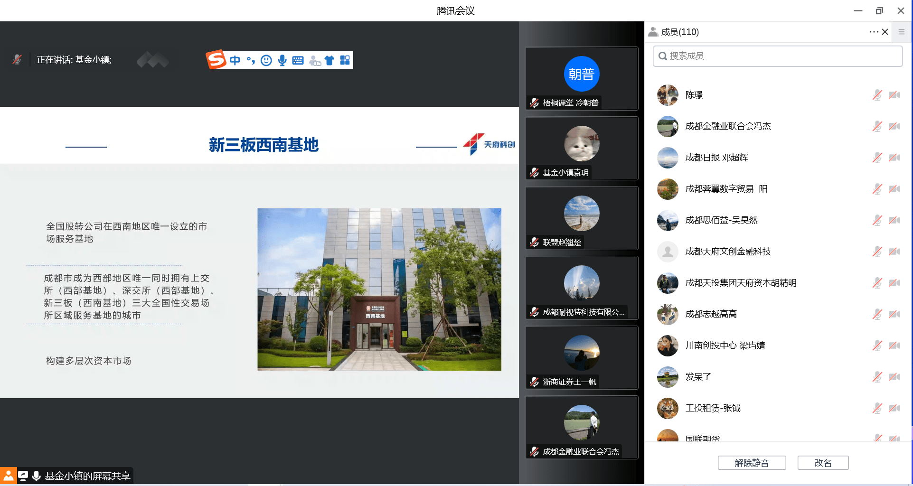Click slide title 新三板西南基地
The image size is (913, 486).
(x=264, y=145)
